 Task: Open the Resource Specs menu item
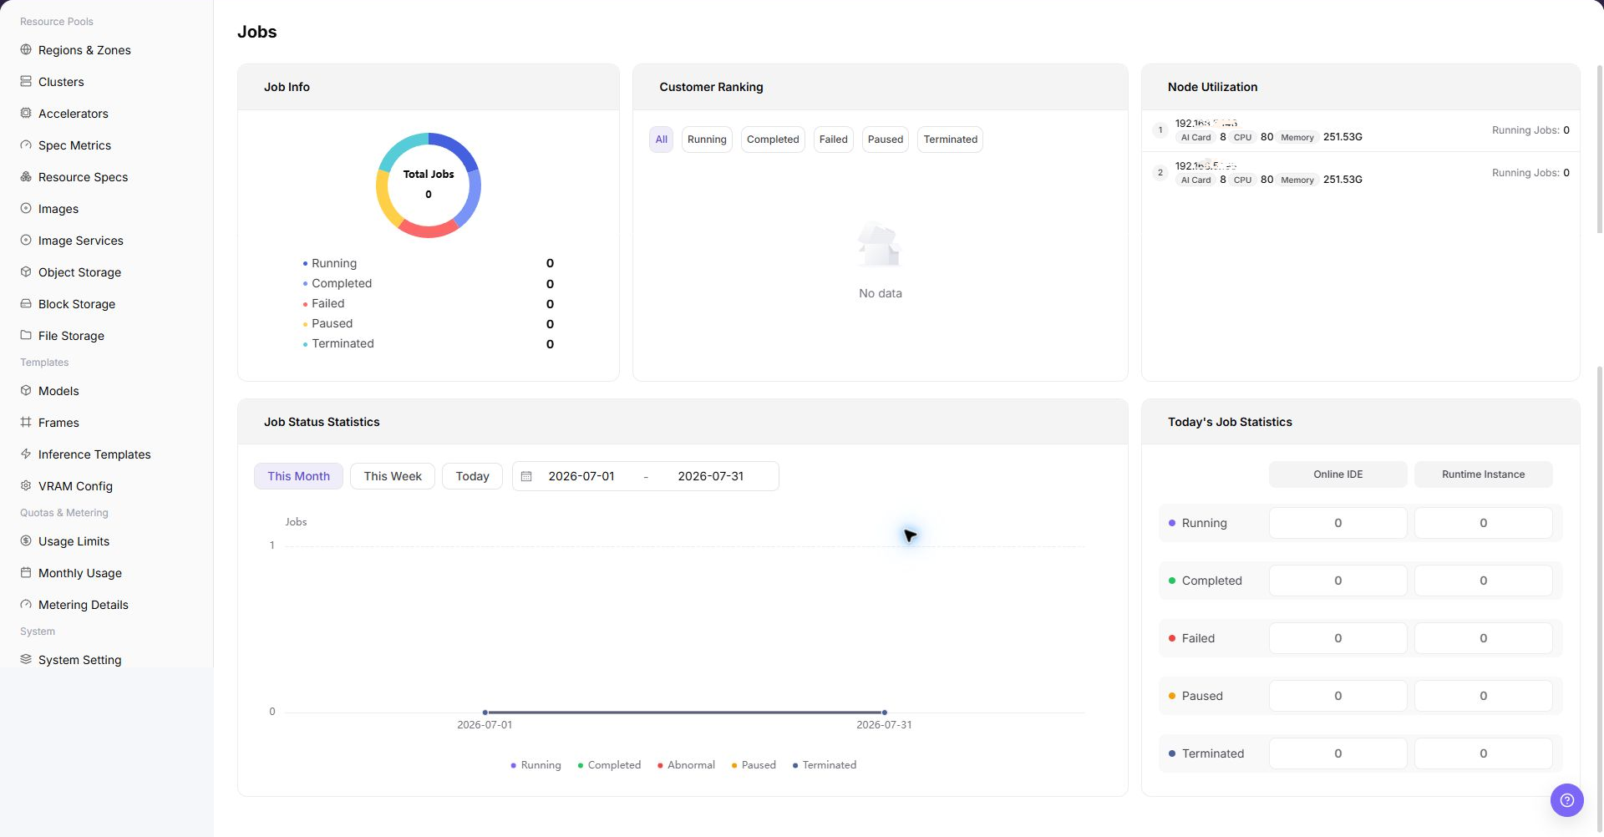[83, 177]
